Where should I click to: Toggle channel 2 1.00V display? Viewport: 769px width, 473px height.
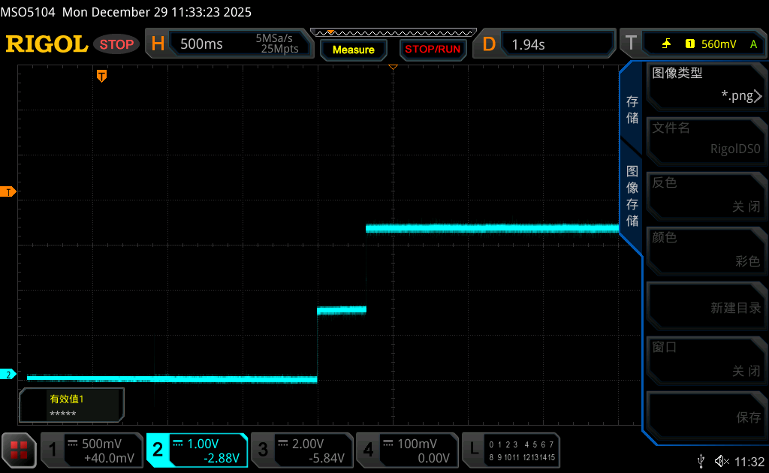coord(197,450)
